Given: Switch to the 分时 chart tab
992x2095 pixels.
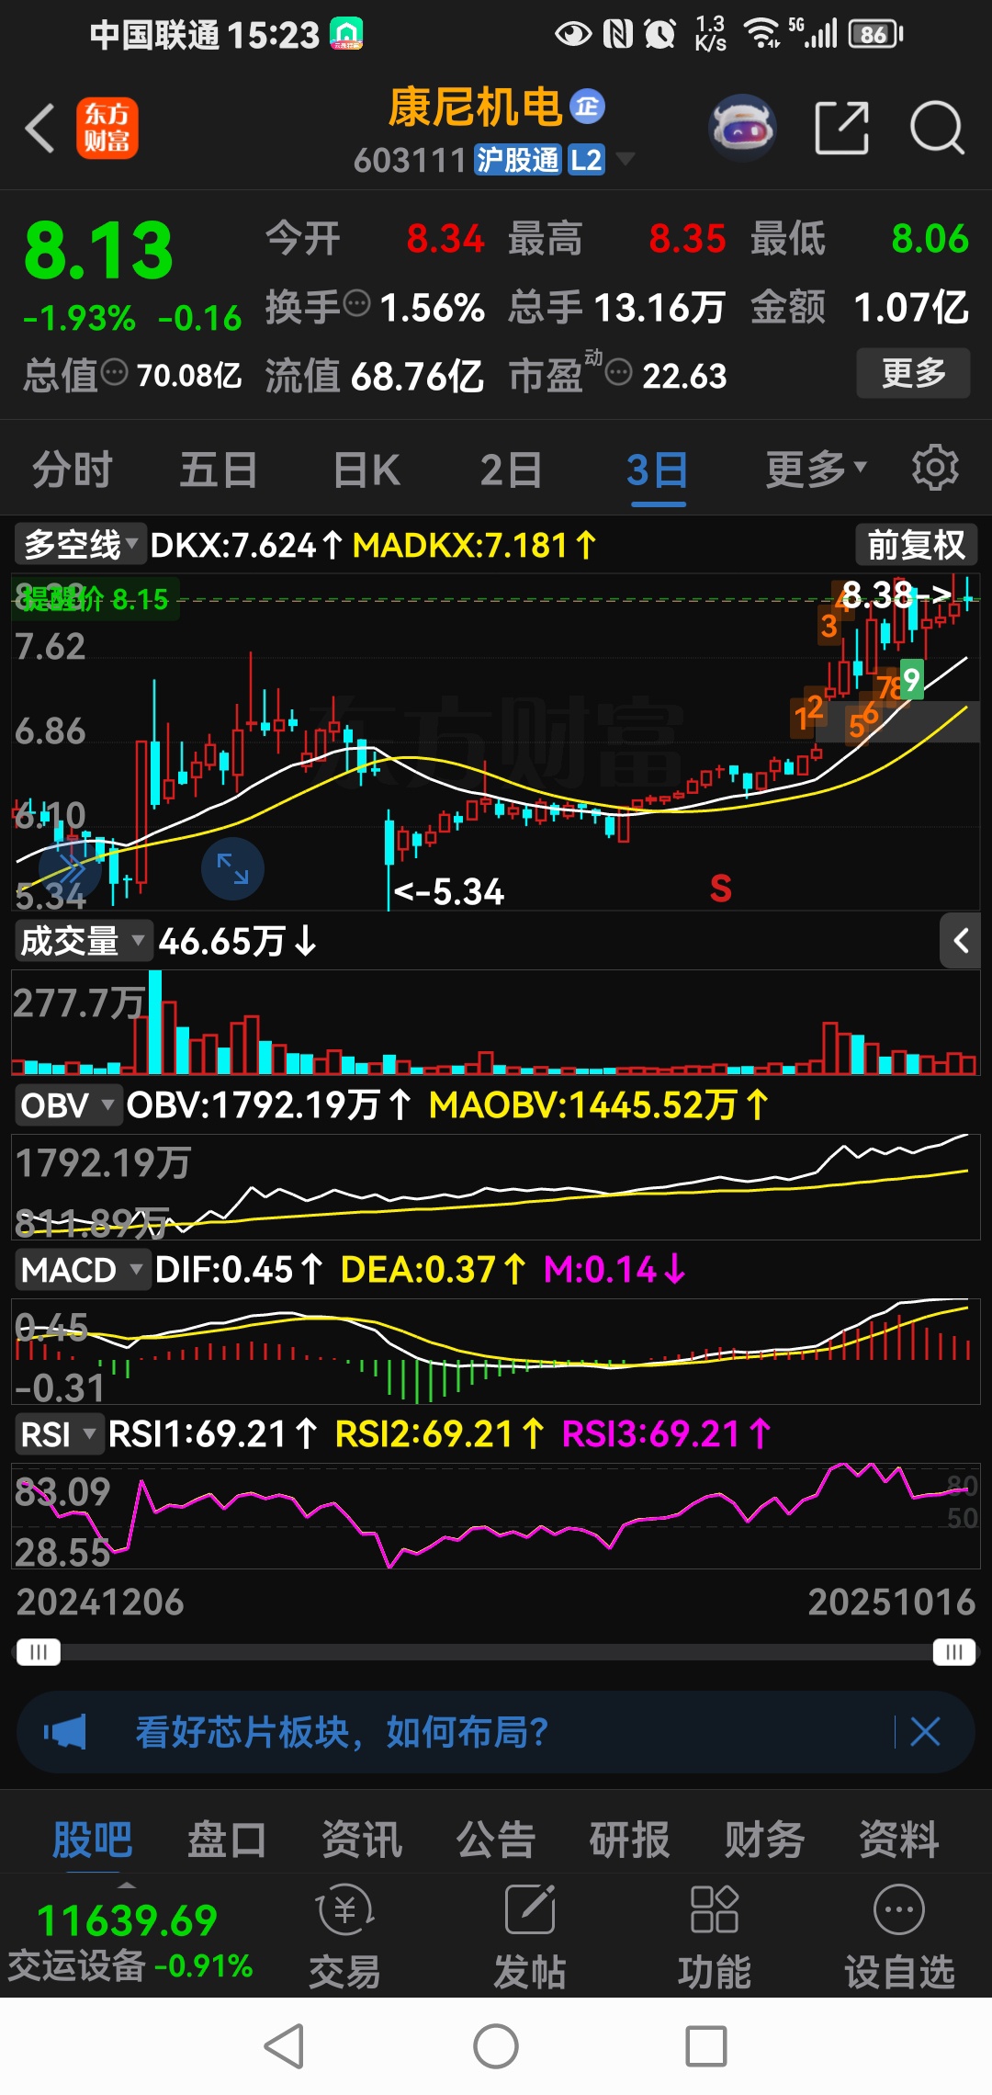Looking at the screenshot, I should pos(72,470).
